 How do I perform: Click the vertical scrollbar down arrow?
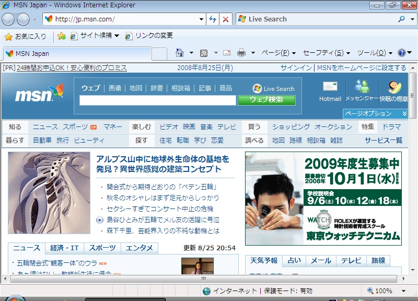tap(413, 270)
